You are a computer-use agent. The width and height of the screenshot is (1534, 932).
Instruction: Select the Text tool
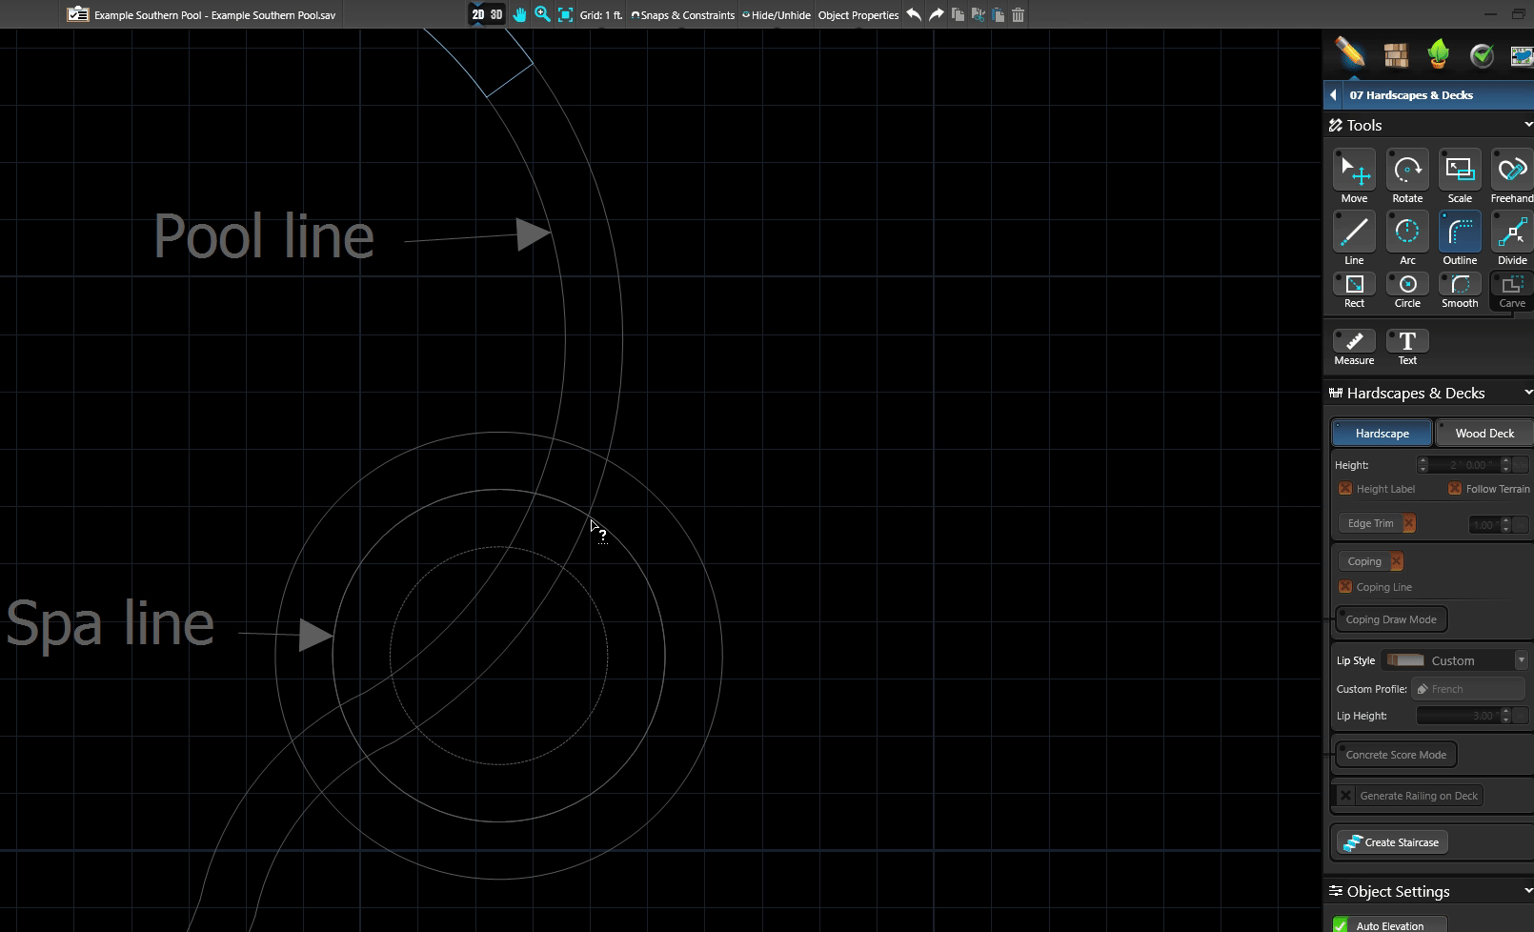click(1407, 341)
